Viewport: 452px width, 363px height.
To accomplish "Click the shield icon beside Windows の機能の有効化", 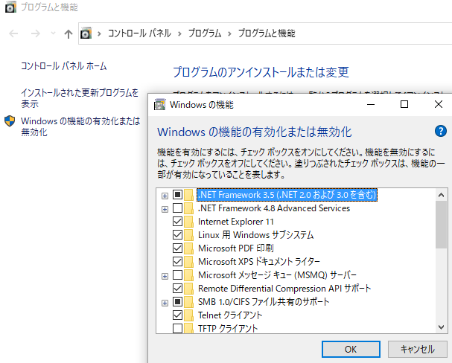I will click(10, 121).
